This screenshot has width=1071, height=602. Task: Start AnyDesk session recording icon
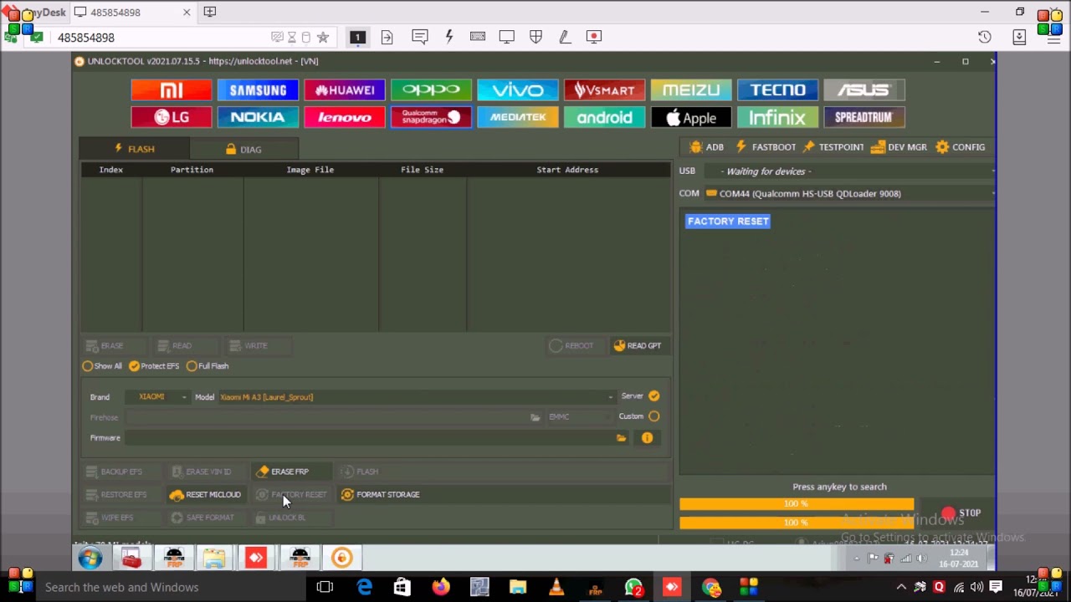[x=594, y=37]
